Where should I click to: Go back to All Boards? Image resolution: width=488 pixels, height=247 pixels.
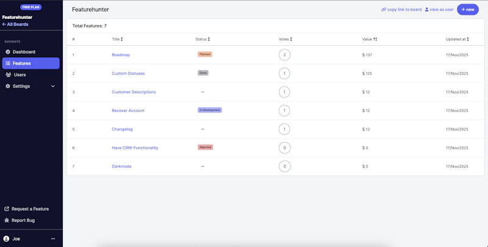tap(15, 24)
